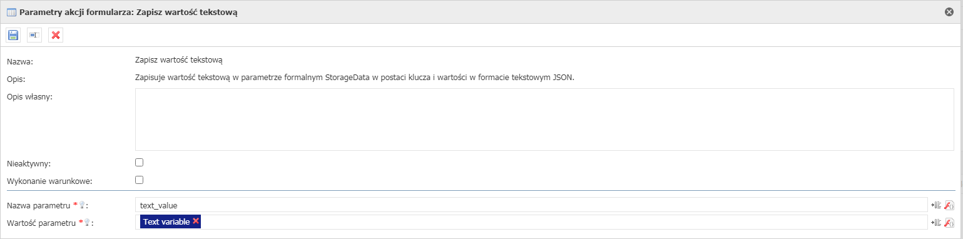The image size is (963, 239).
Task: Click the table icon in the dialog title
Action: coord(11,12)
